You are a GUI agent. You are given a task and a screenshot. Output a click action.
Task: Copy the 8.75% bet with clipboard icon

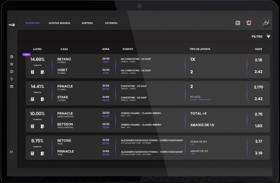tap(42, 153)
